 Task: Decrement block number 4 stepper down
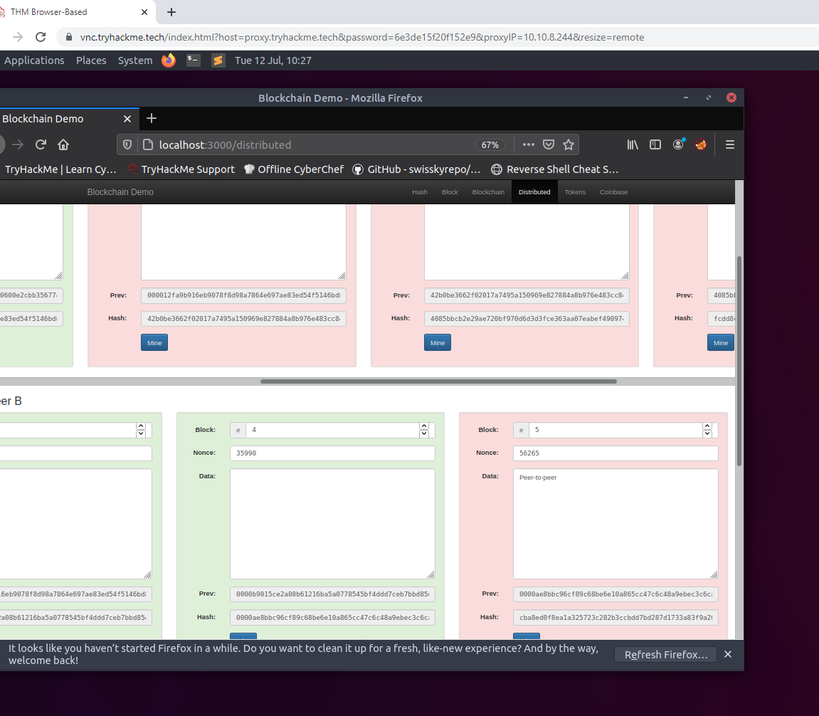pos(424,433)
